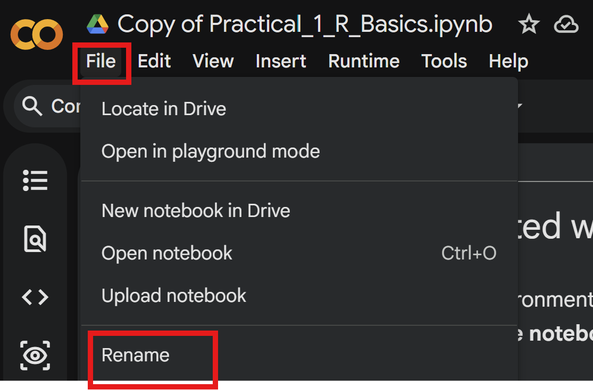Open the View menu
Screen dimensions: 593x390
[213, 62]
